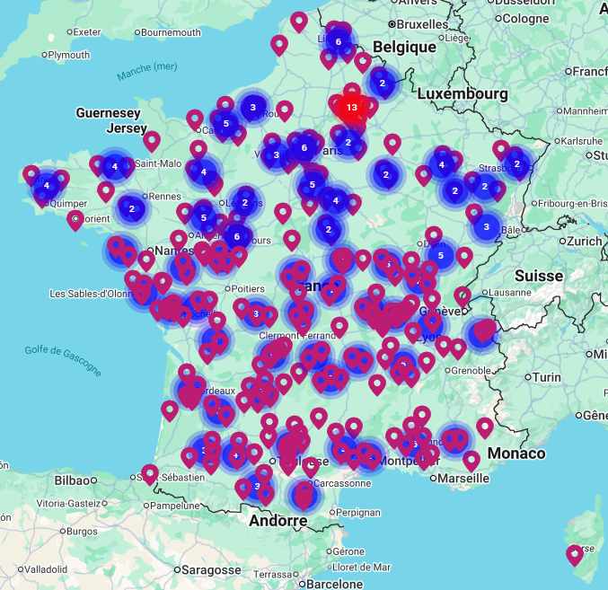Open the 3-marker cluster near Rouen
Viewport: 608px width, 590px height.
pos(253,107)
